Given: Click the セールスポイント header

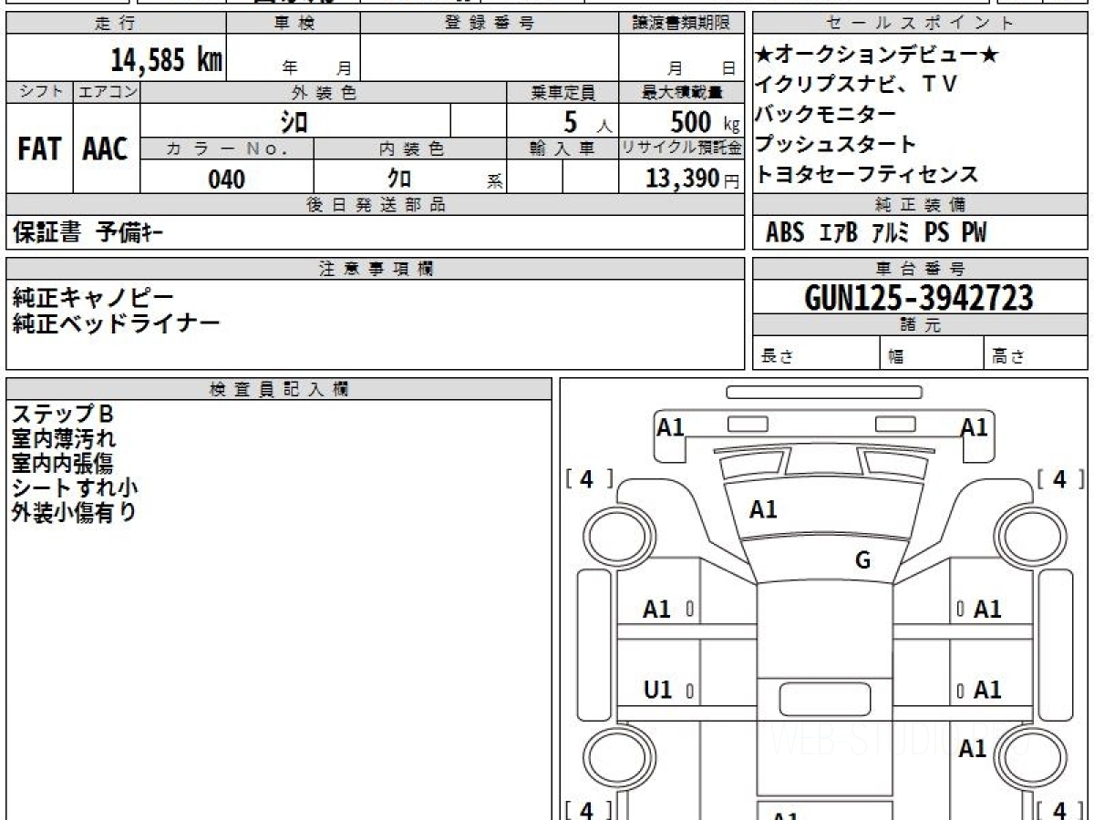Looking at the screenshot, I should [x=920, y=24].
